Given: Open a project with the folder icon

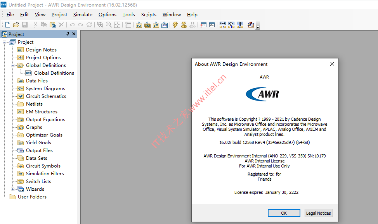Looking at the screenshot, I should (16, 25).
